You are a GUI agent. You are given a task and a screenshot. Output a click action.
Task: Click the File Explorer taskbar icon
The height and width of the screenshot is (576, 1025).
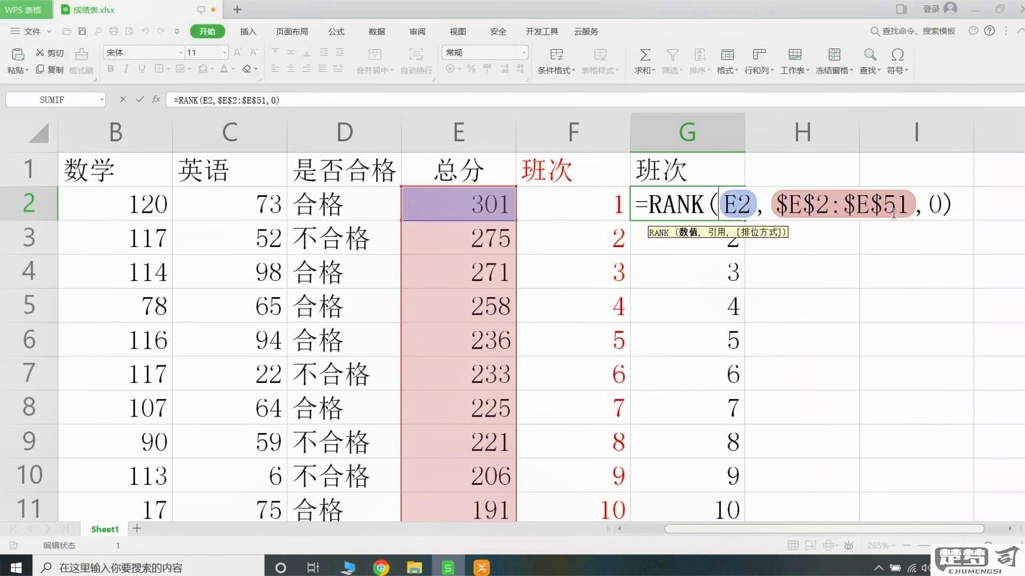[414, 567]
